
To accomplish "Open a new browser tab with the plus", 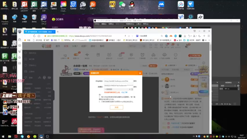I will [58, 32].
